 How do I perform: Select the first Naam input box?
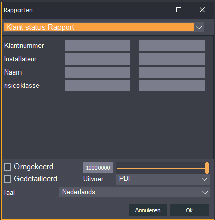tap(97, 72)
